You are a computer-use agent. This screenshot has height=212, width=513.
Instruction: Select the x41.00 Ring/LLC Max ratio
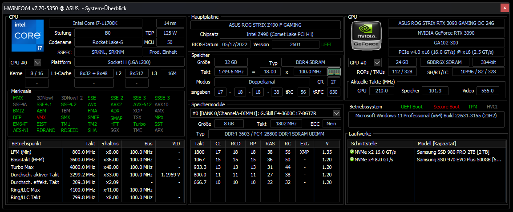pyautogui.click(x=112, y=190)
